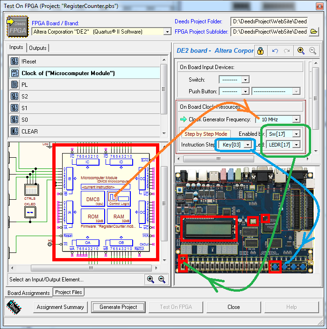This screenshot has width=327, height=329.
Task: Click the S0 input icon
Action: (14, 119)
